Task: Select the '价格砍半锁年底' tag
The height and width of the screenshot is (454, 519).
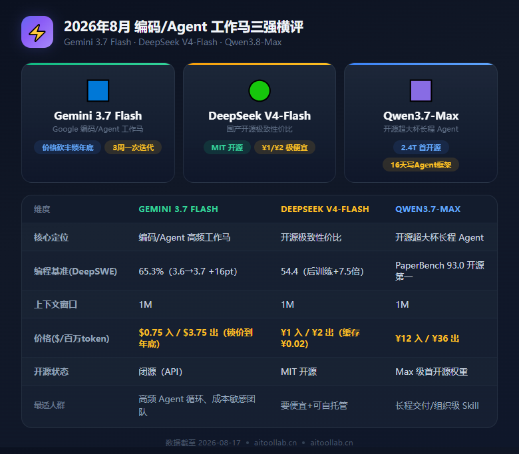Action: pyautogui.click(x=67, y=148)
